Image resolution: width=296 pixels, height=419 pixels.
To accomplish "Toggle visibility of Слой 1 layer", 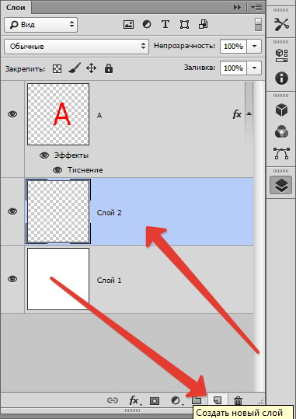I will [12, 279].
